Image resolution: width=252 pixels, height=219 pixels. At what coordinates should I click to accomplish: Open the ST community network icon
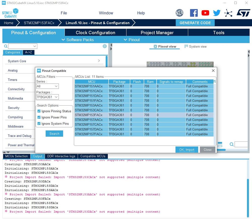pos(228,13)
